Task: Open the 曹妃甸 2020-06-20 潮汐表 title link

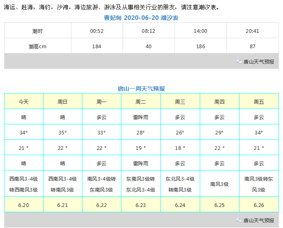Action: (x=141, y=18)
